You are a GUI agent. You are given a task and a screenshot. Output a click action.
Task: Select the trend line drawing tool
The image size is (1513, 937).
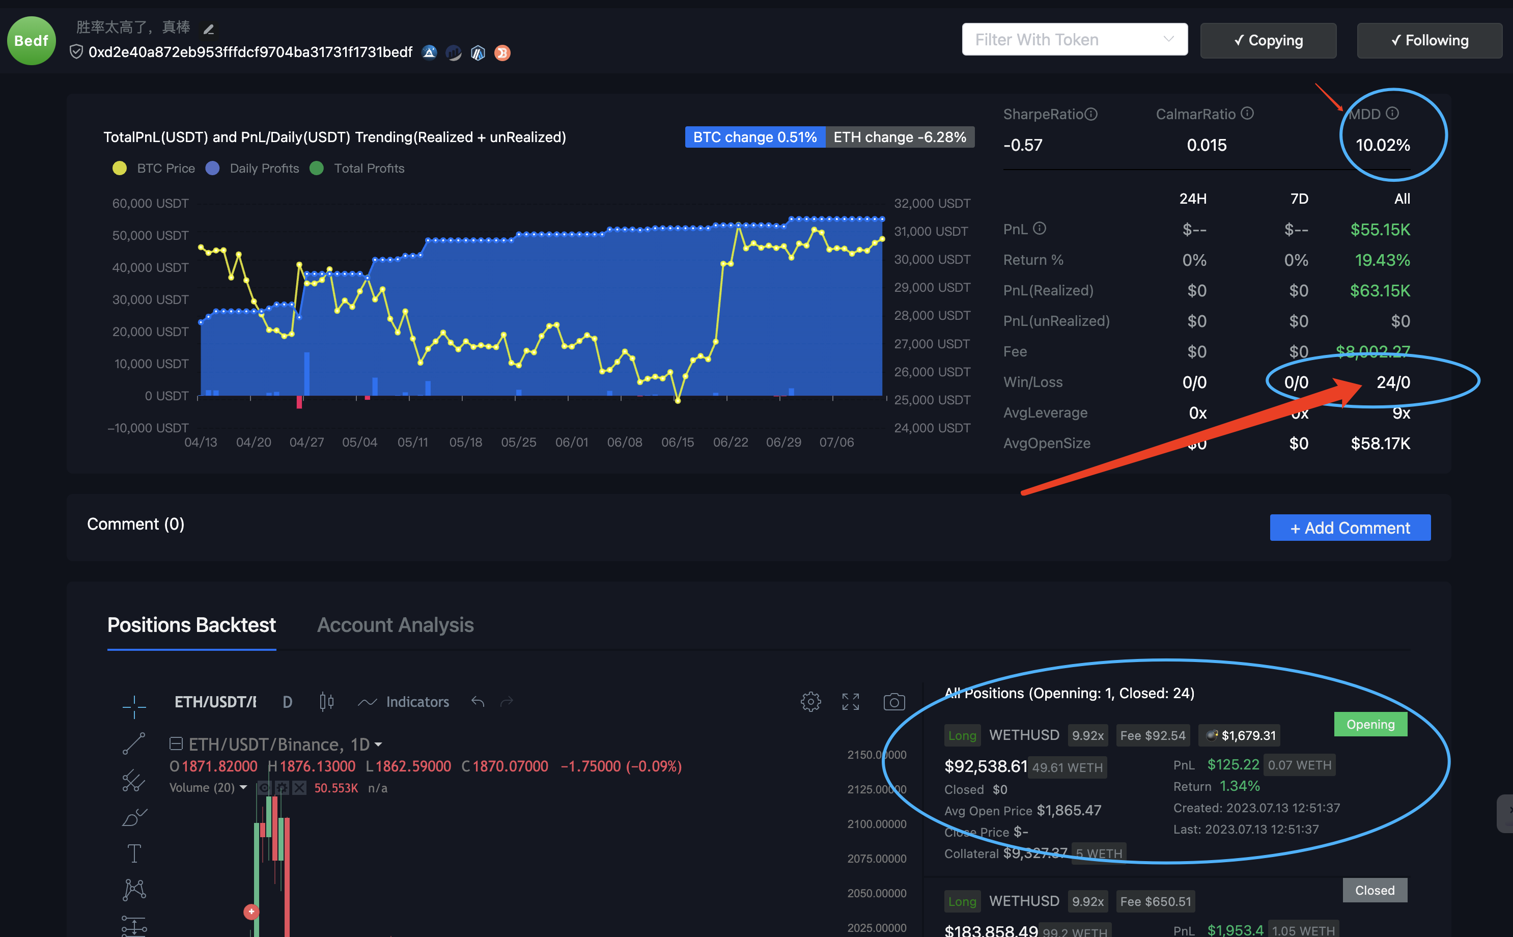(x=134, y=743)
